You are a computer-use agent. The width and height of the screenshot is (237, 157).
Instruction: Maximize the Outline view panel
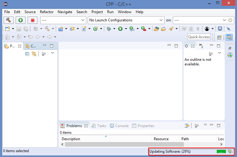(x=219, y=46)
